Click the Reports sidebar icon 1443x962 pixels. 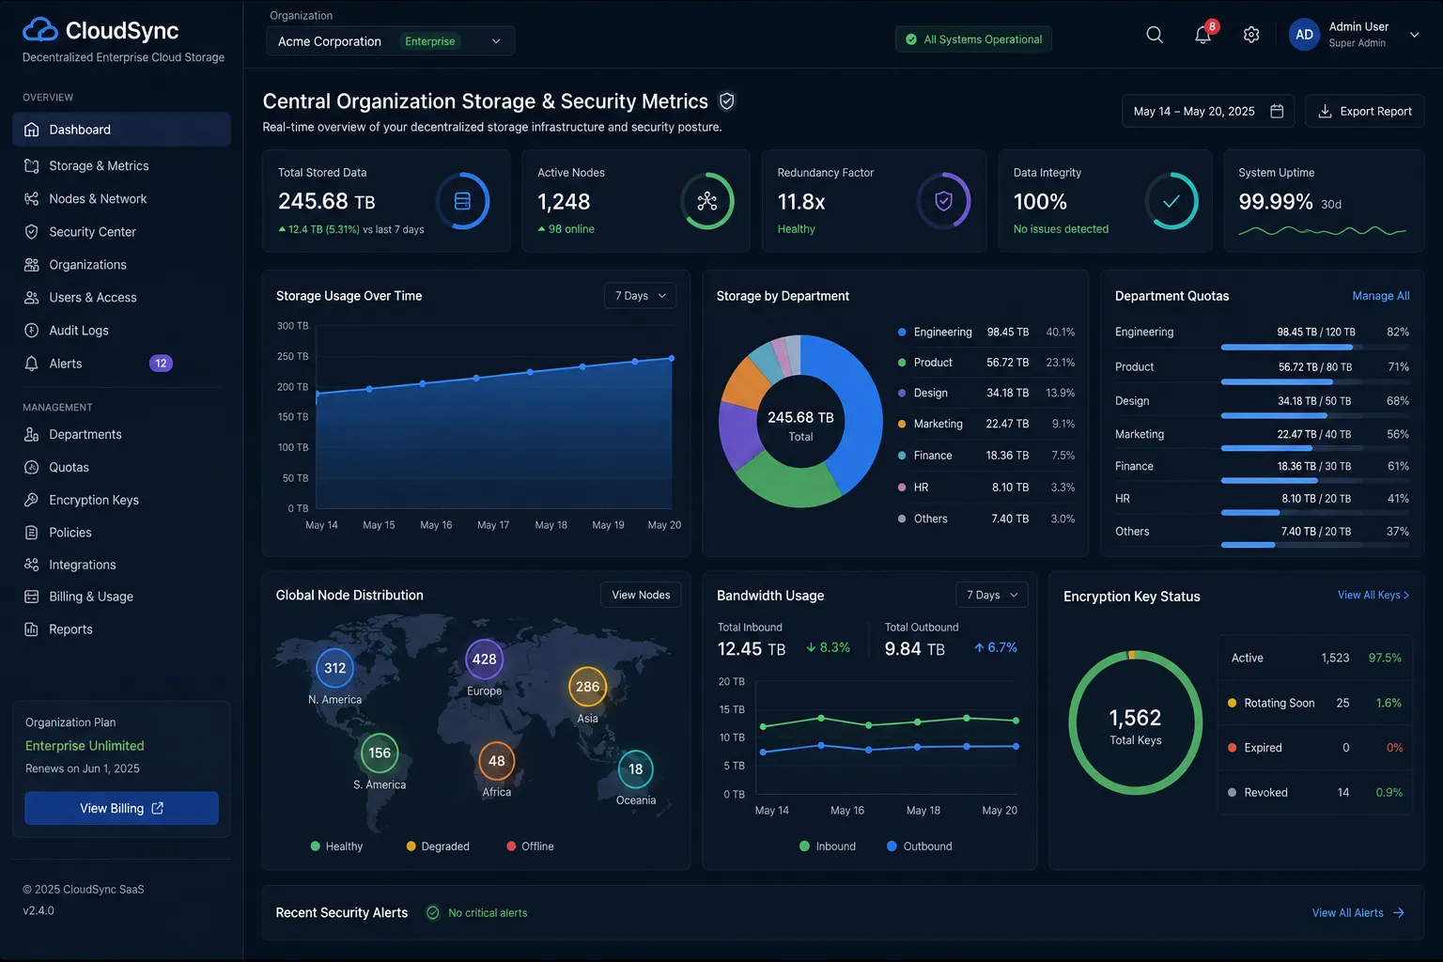[31, 629]
